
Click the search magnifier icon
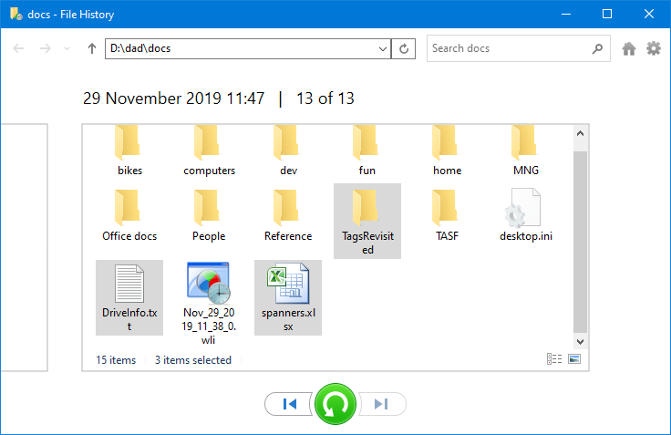coord(597,49)
